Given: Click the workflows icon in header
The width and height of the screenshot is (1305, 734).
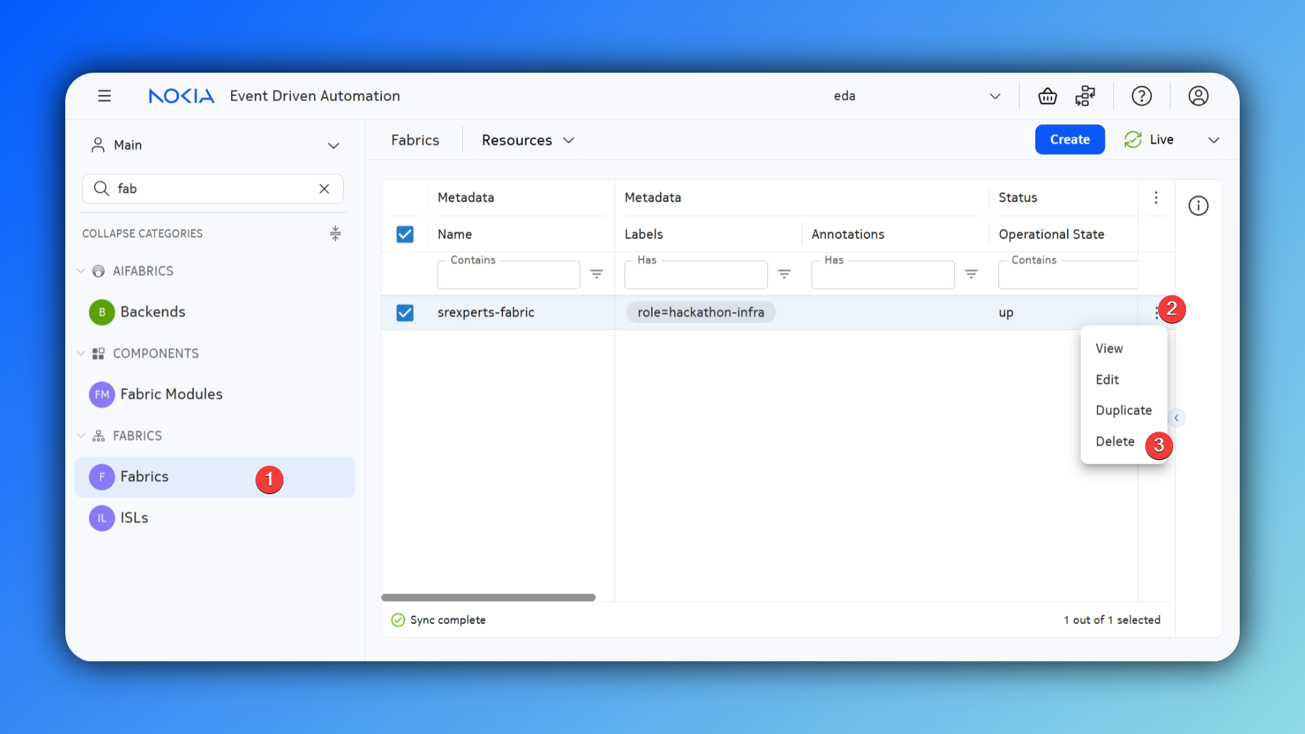Looking at the screenshot, I should [x=1085, y=96].
